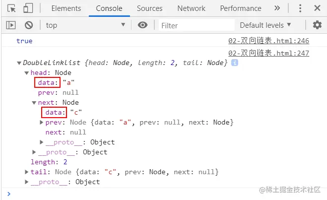Open source link for line 247
The width and height of the screenshot is (327, 200).
(268, 53)
